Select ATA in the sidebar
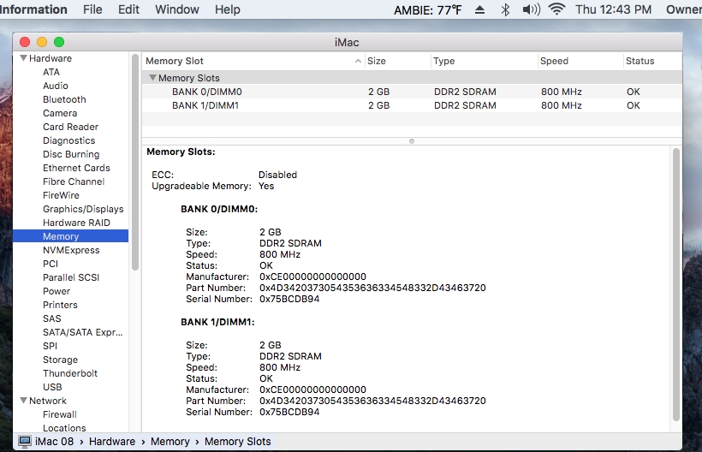Screen dimensions: 702x452 [x=51, y=72]
